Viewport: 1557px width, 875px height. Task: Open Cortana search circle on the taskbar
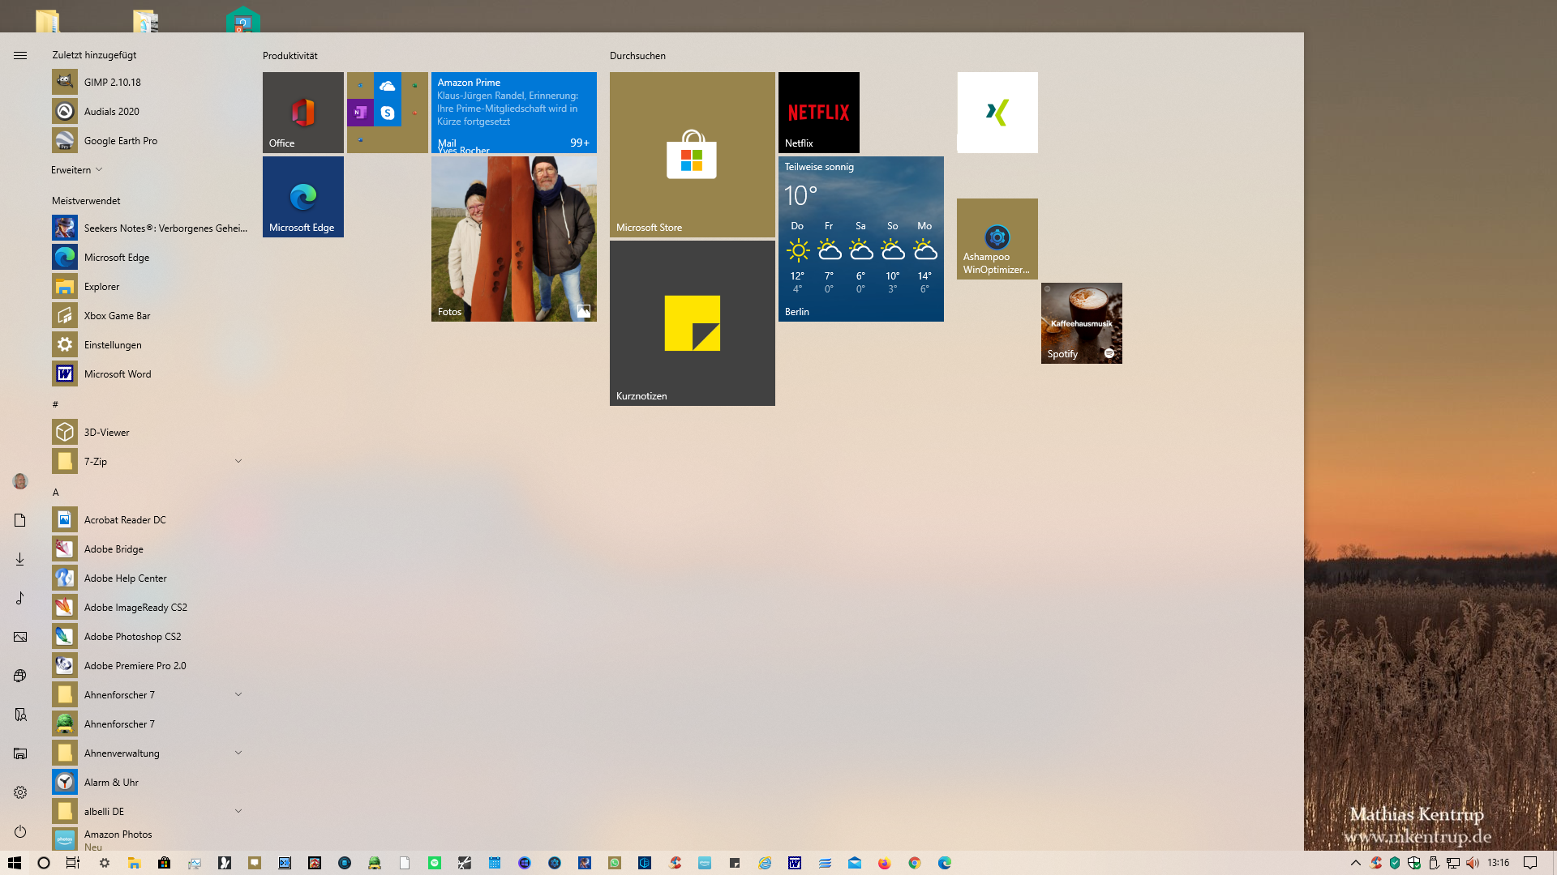44,863
